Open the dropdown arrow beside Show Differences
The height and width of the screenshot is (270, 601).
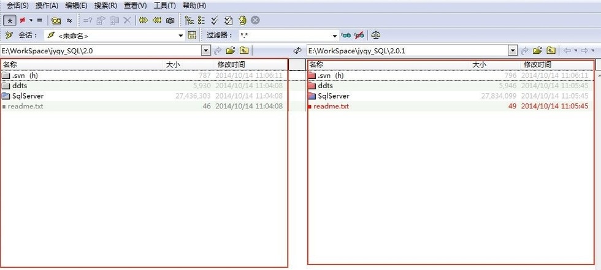tap(31, 20)
